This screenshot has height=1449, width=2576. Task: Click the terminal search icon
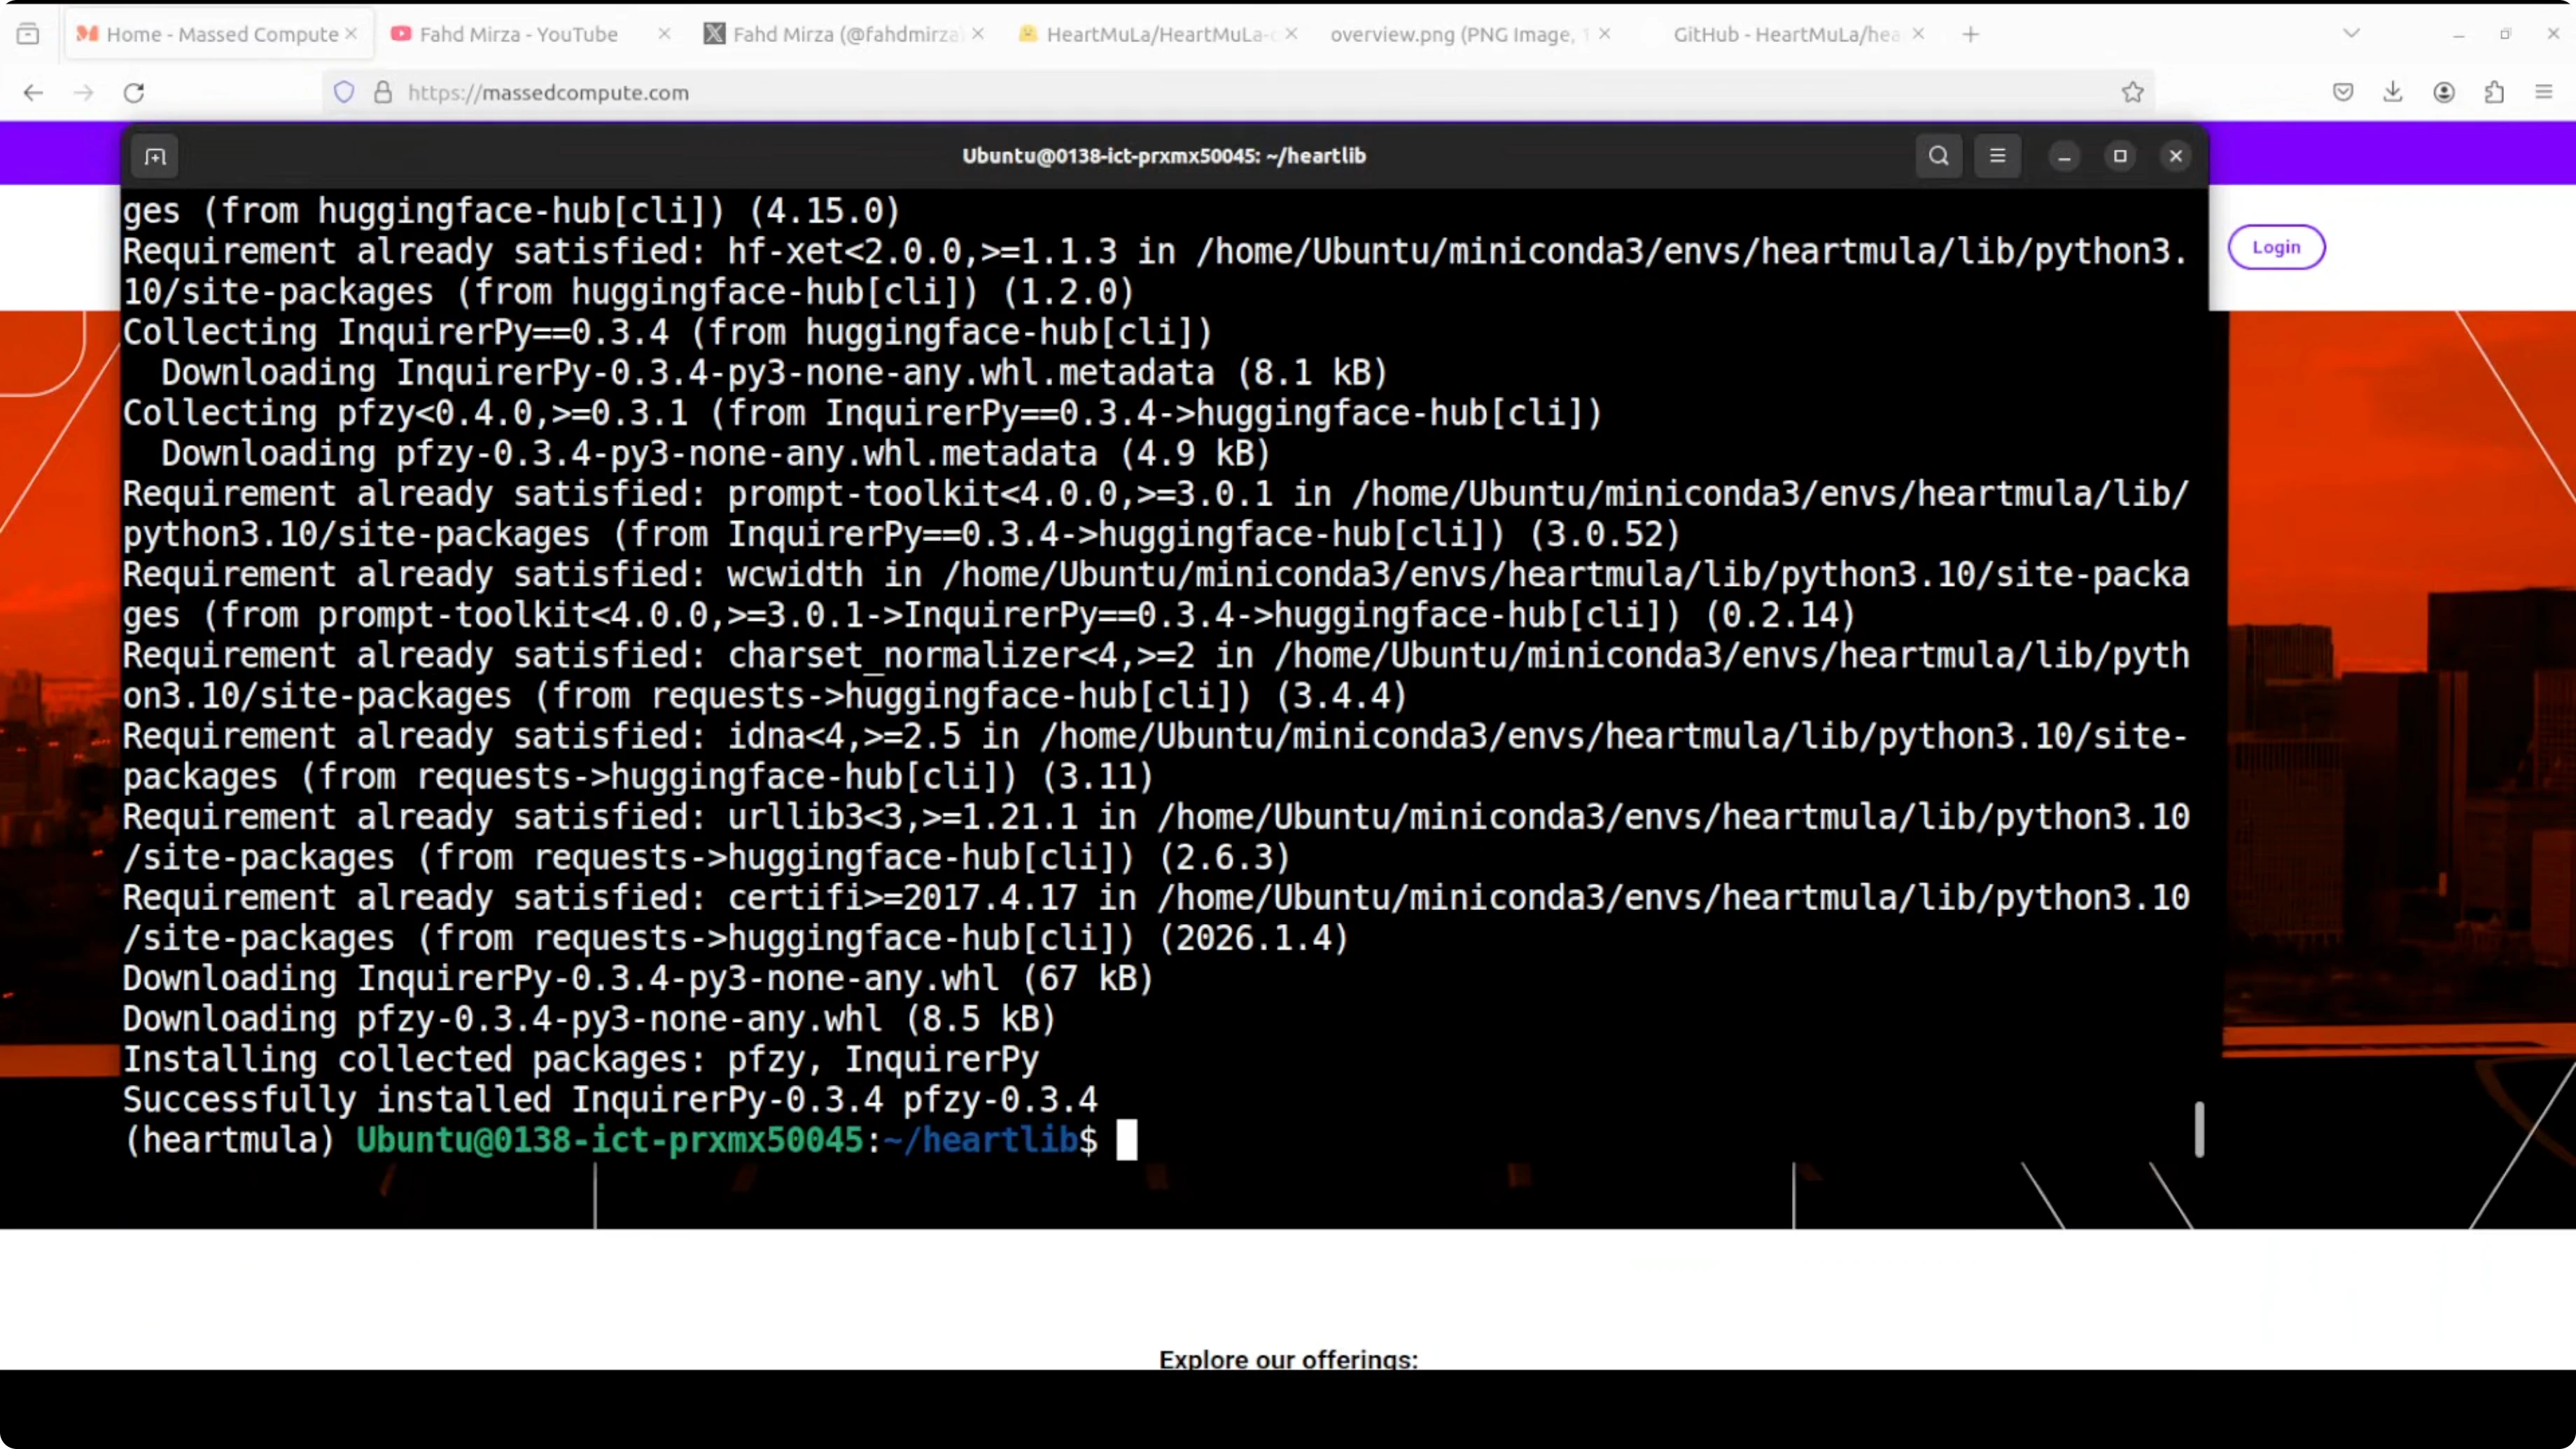pos(1938,156)
